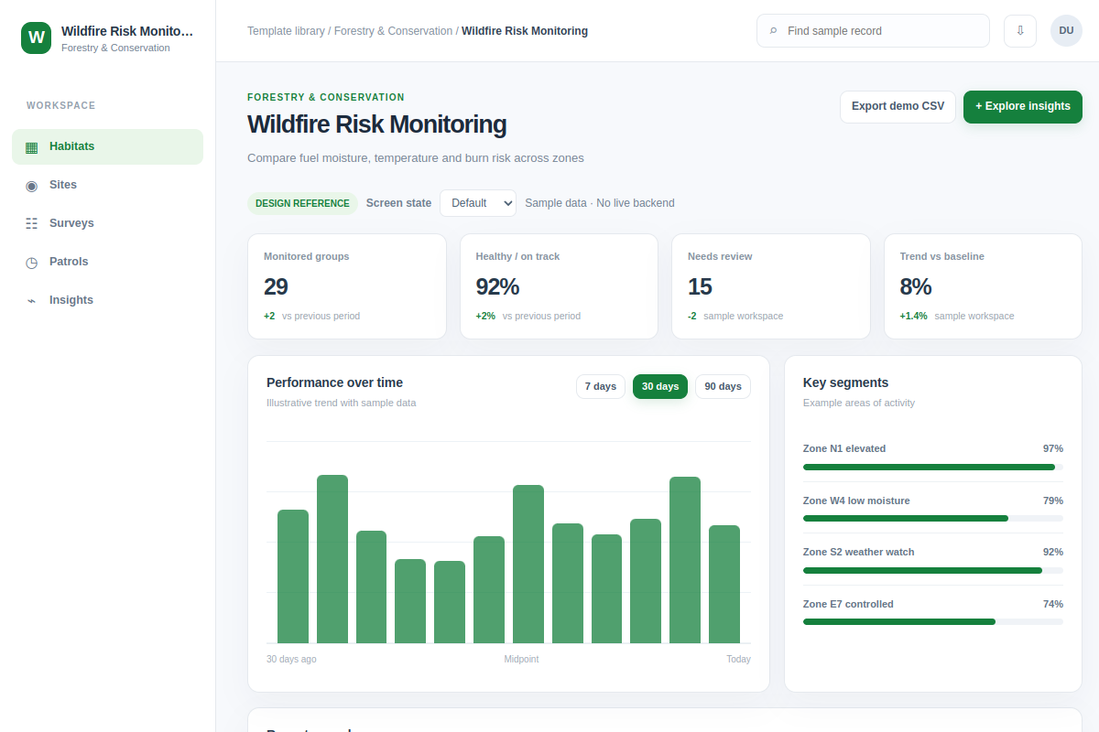The width and height of the screenshot is (1099, 732).
Task: Click the Wildfire Risk Monitoring page heading
Action: (376, 124)
